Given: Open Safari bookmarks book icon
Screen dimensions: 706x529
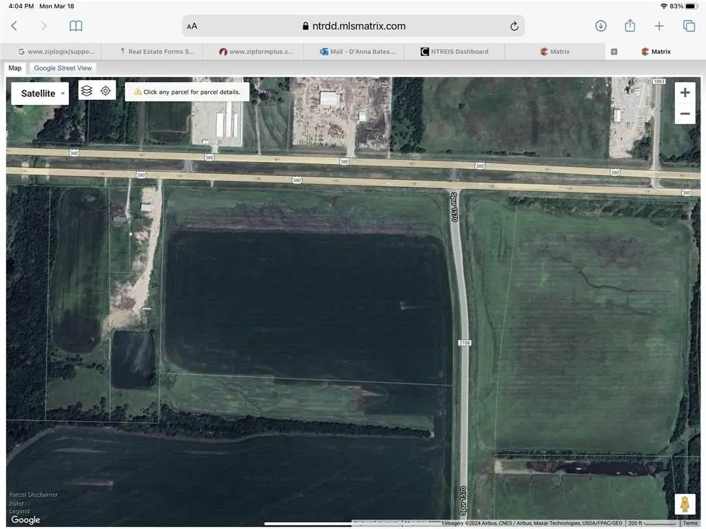Looking at the screenshot, I should click(x=76, y=26).
